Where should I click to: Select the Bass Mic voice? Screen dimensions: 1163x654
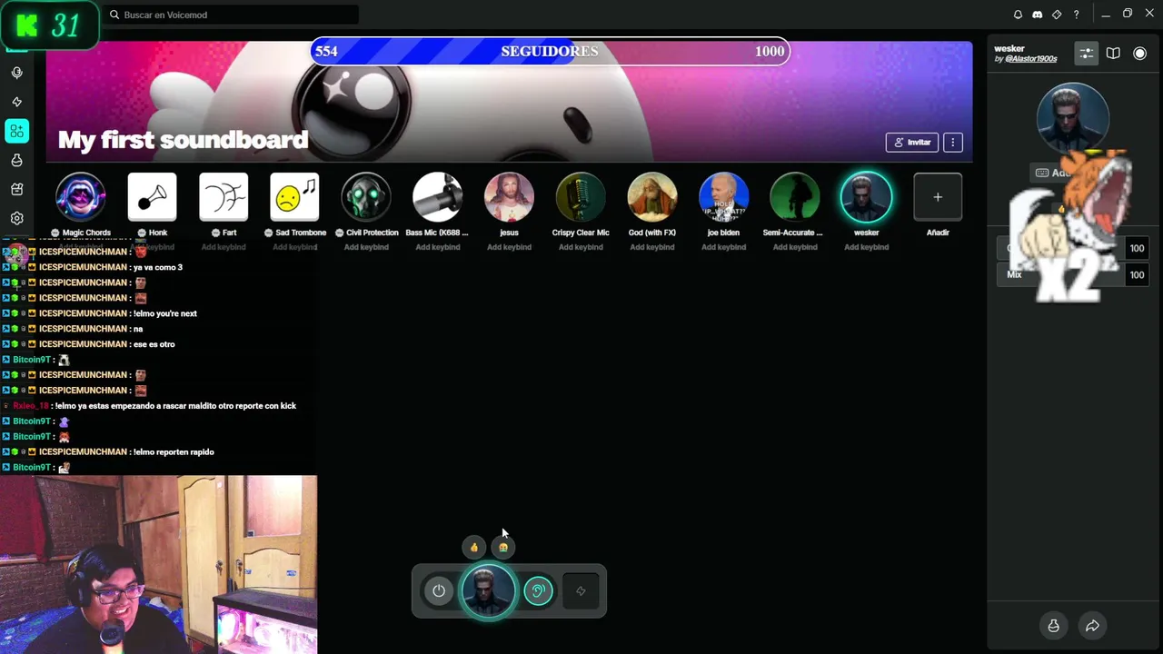[x=437, y=197]
